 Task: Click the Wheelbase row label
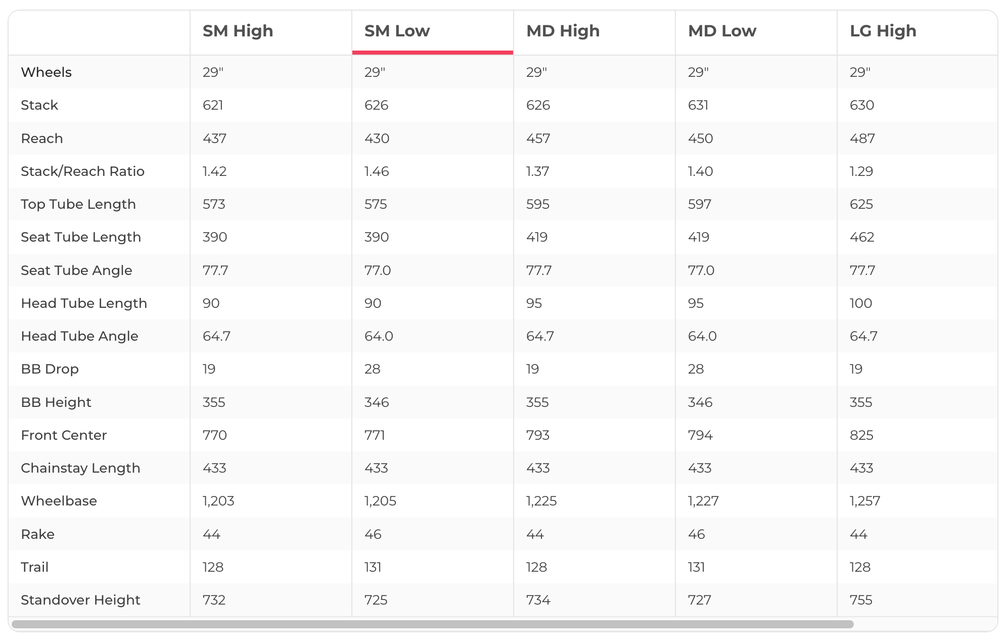(x=59, y=501)
